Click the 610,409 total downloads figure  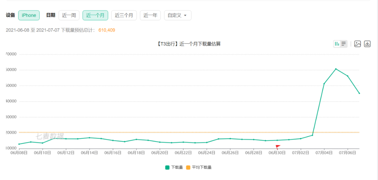[107, 30]
